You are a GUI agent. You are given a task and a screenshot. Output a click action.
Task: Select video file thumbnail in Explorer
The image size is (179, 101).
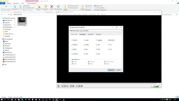tap(22, 21)
